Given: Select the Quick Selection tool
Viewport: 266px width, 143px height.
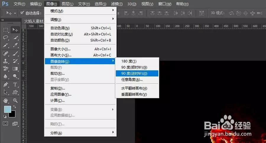Looking at the screenshot, I should click(x=15, y=37).
